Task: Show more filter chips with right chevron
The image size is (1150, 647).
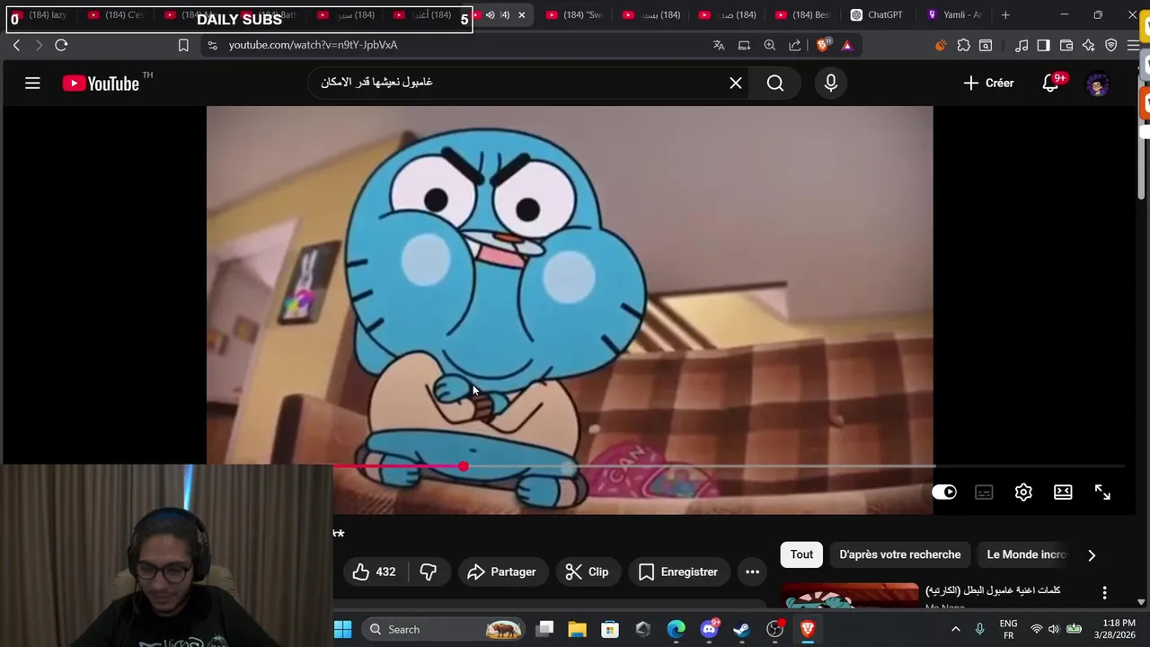Action: tap(1092, 555)
